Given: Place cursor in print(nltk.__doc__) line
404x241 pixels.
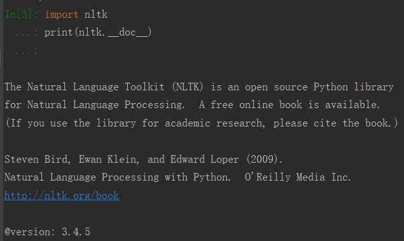Looking at the screenshot, I should pos(98,32).
